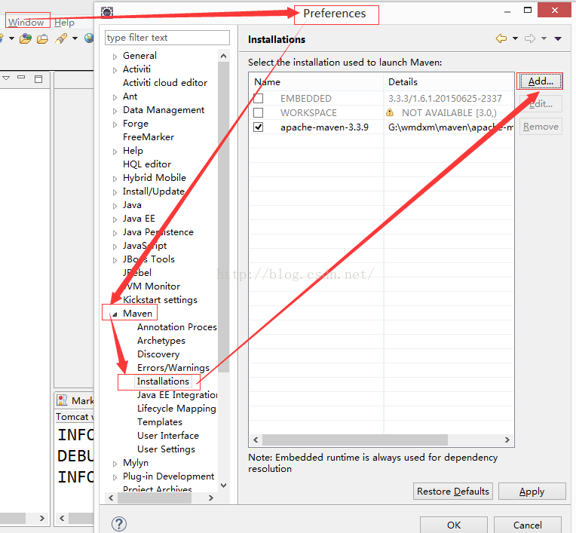Click the warning icon in WORKSPACE row

390,112
